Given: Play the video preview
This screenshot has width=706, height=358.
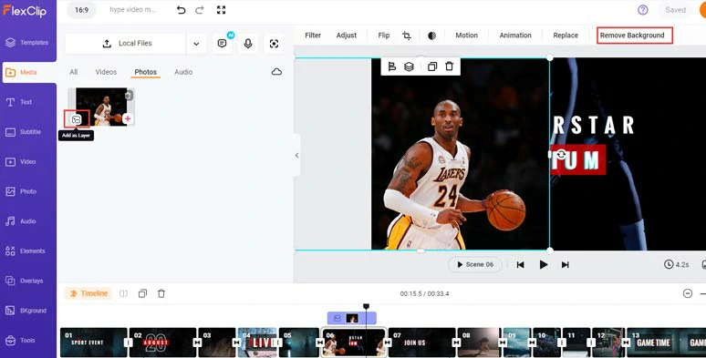Looking at the screenshot, I should click(x=544, y=265).
